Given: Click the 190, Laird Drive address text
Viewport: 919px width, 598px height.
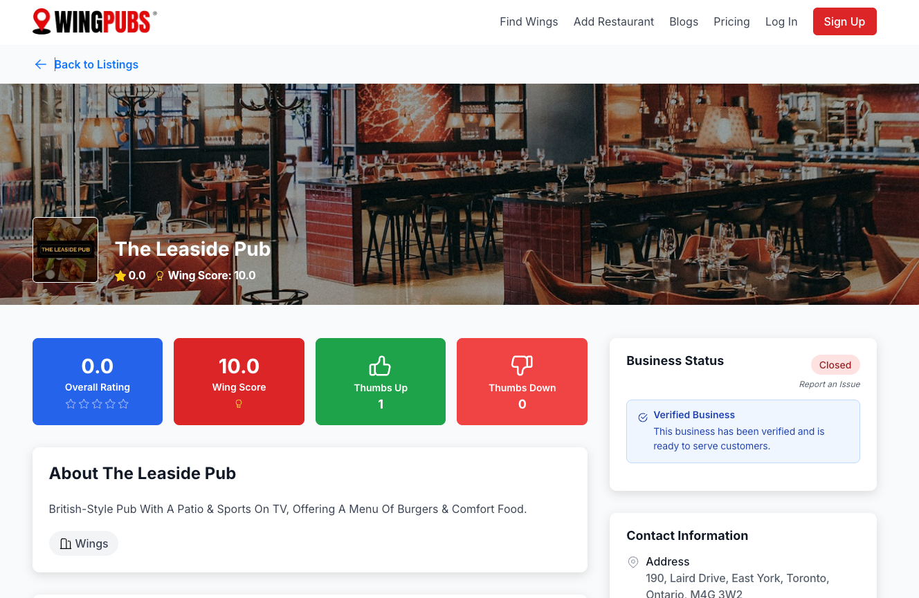Looking at the screenshot, I should [738, 586].
